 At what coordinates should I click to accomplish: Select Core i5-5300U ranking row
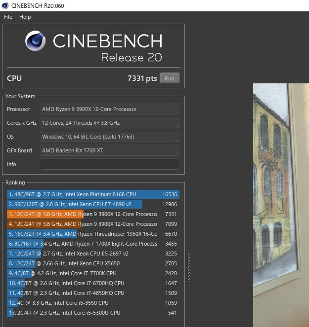(x=93, y=313)
